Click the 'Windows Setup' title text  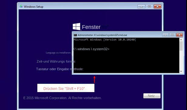(33, 7)
